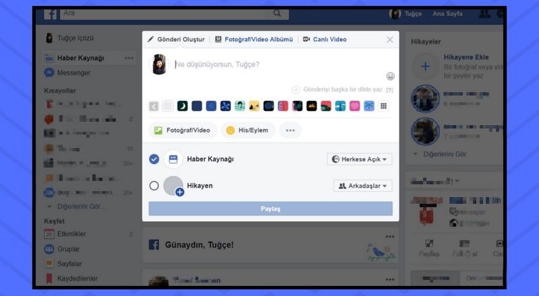Click the search magnifier icon in top bar

277,13
